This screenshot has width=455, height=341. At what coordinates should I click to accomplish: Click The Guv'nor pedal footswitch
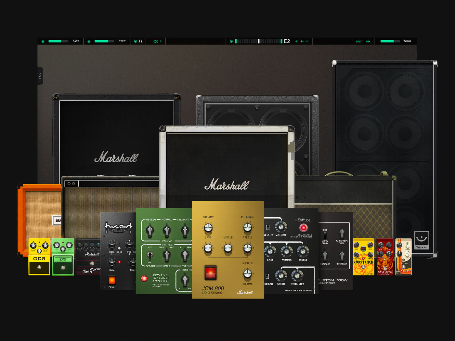[x=92, y=263]
